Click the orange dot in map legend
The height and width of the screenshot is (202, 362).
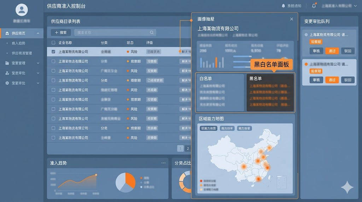tap(201, 185)
